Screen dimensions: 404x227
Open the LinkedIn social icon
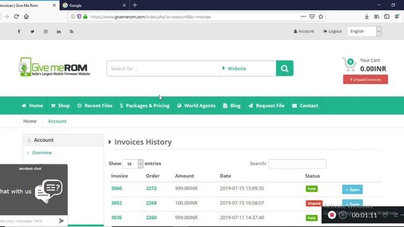click(59, 32)
